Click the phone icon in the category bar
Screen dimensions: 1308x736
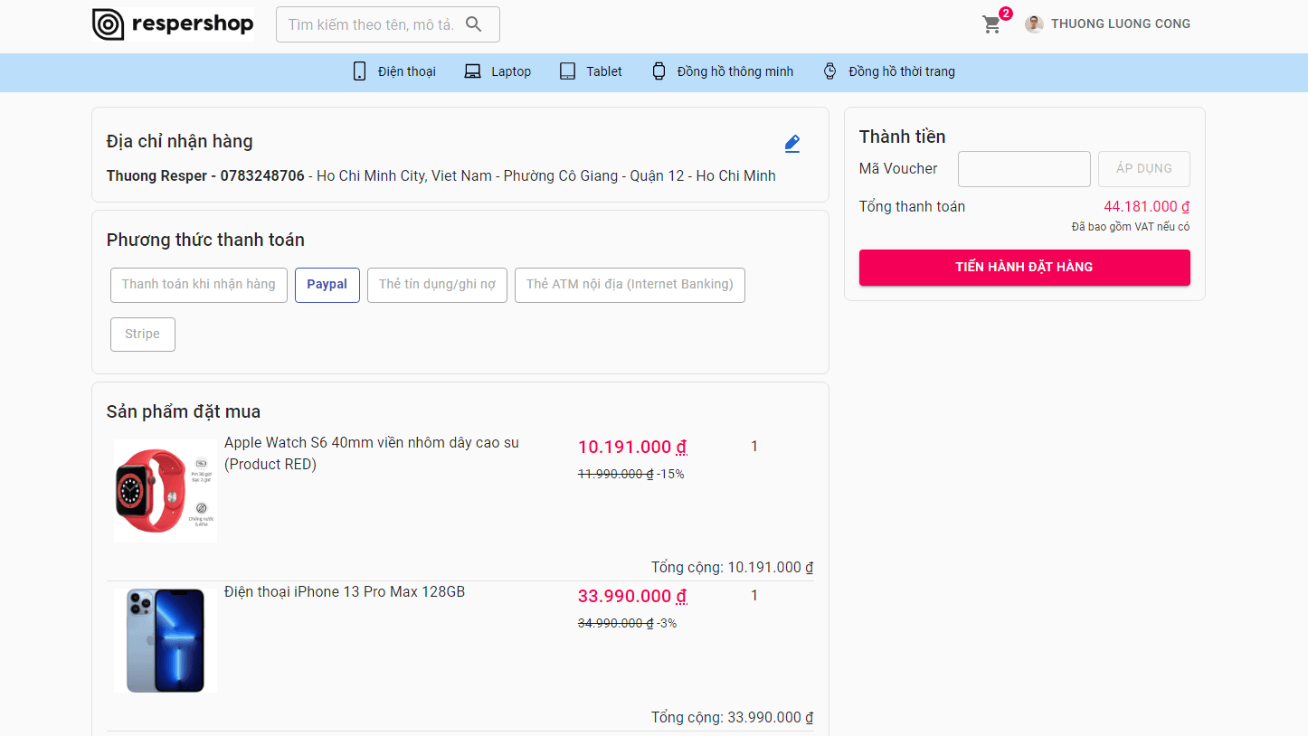[x=359, y=71]
